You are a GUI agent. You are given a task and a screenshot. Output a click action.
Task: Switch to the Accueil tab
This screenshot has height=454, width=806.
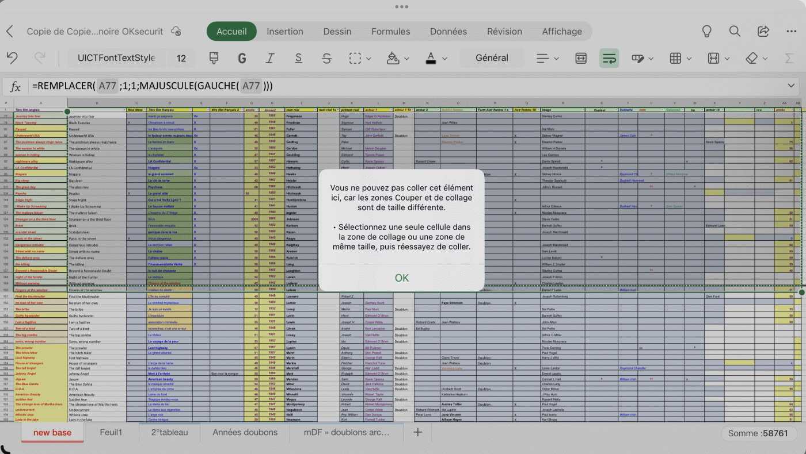[231, 32]
